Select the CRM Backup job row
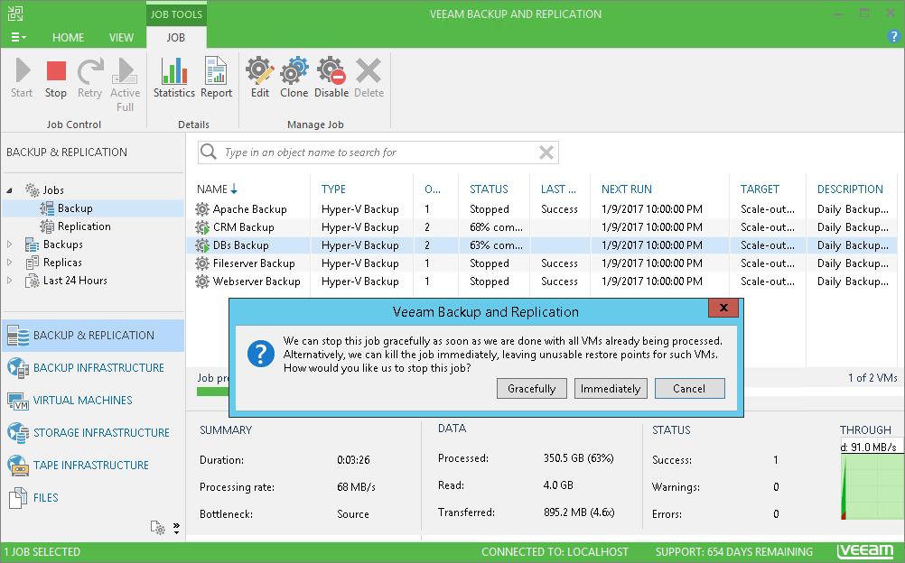The image size is (905, 563). coord(542,227)
